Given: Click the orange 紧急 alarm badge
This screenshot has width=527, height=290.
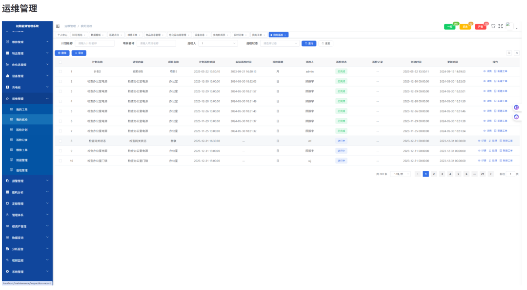Looking at the screenshot, I should coord(465,26).
